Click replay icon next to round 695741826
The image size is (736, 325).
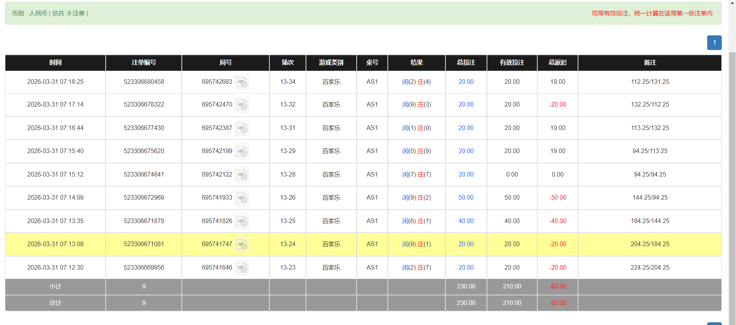click(242, 221)
